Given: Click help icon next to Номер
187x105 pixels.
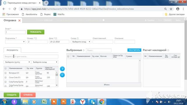Looking at the screenshot, I should (36, 38).
